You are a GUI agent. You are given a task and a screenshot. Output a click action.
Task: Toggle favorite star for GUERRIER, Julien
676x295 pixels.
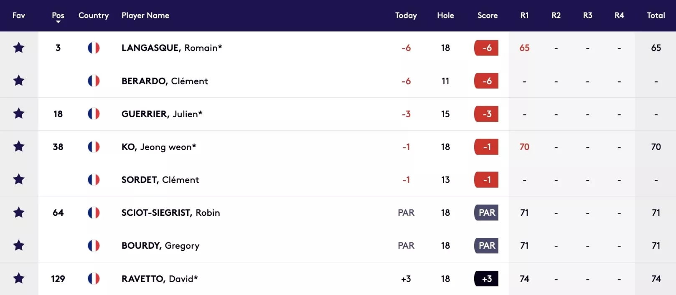point(19,113)
